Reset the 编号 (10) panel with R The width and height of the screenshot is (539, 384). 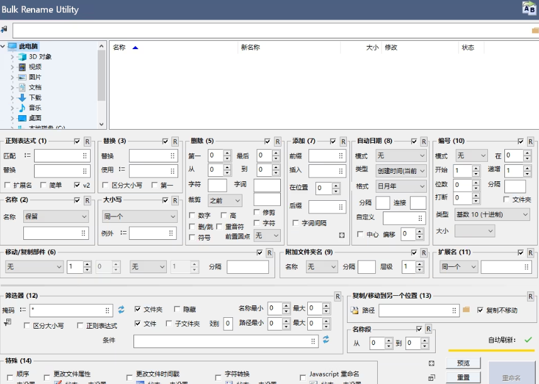click(531, 141)
